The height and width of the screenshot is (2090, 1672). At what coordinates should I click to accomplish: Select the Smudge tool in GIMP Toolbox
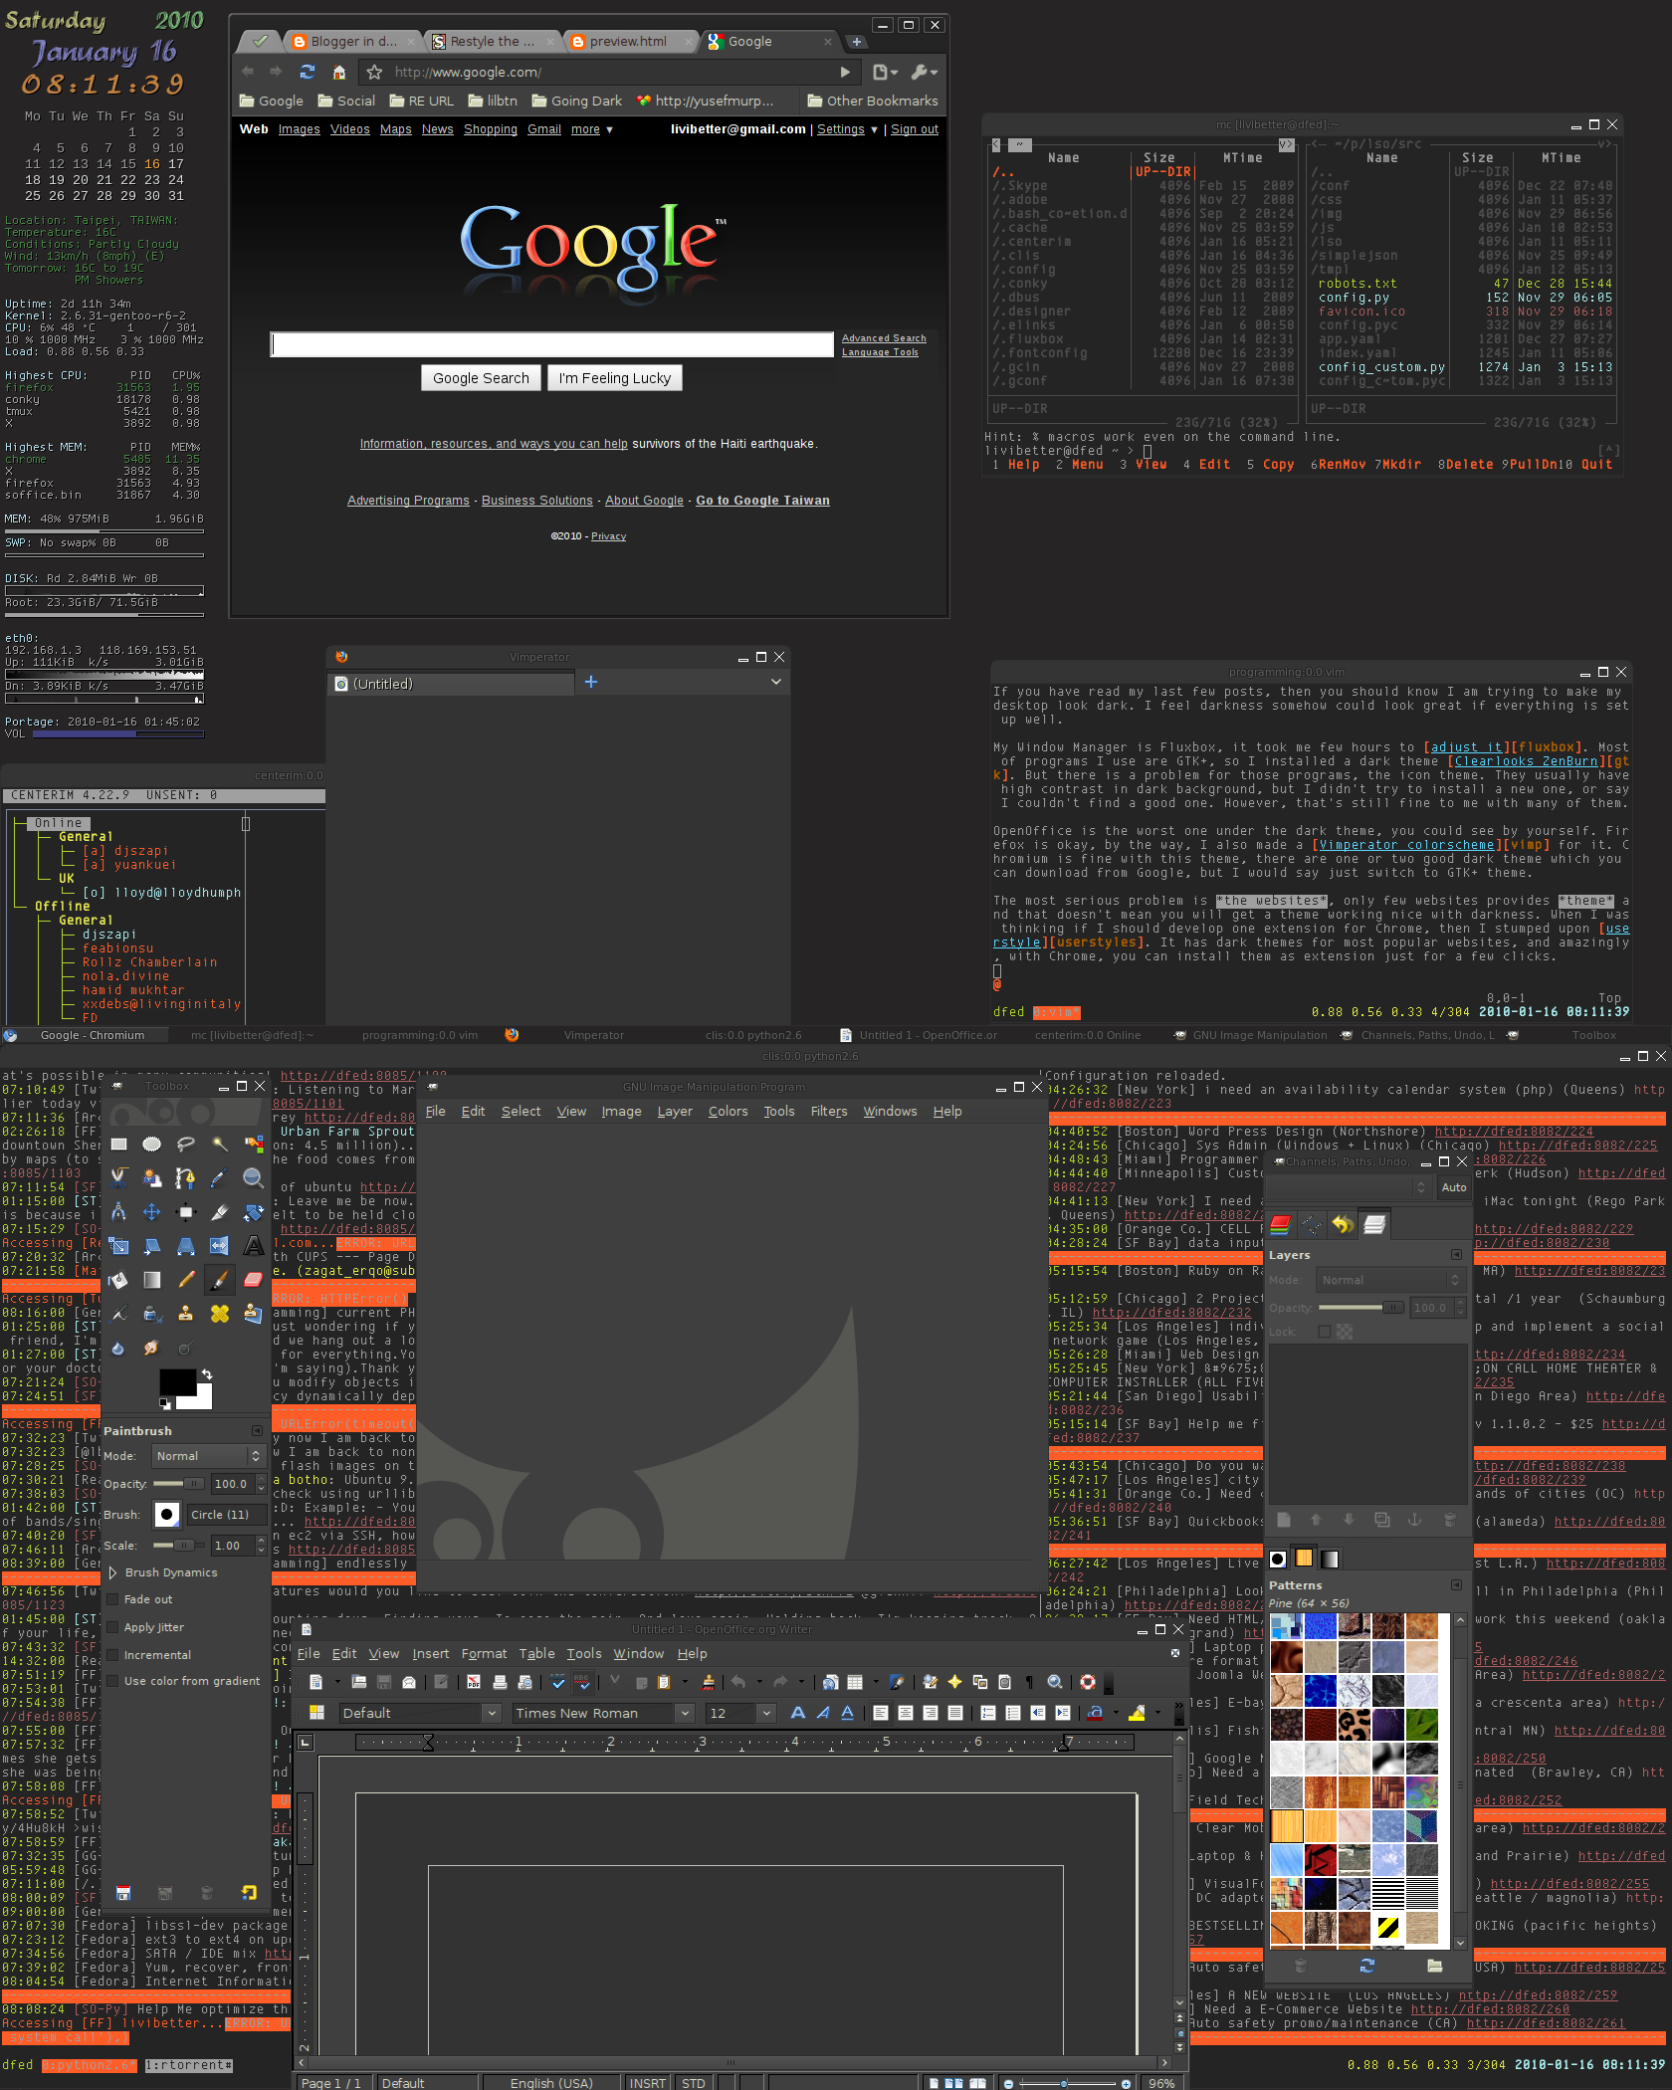[x=152, y=1348]
